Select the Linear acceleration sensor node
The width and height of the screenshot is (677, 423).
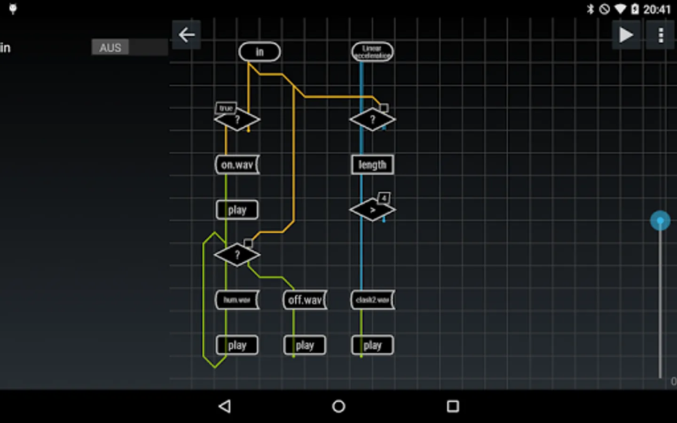[372, 52]
